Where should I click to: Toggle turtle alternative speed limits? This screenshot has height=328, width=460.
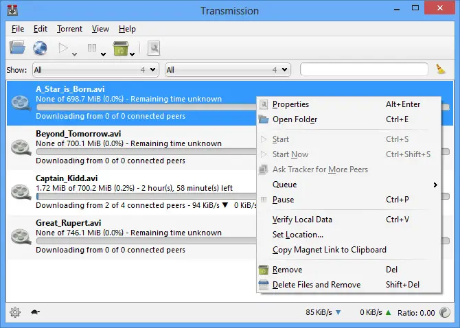click(x=35, y=312)
